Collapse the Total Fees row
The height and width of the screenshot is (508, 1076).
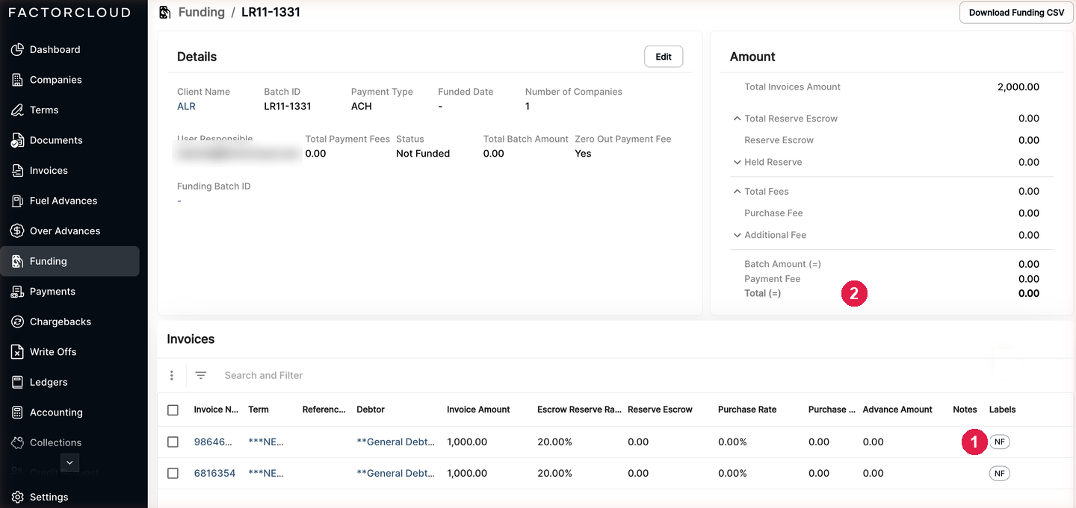pos(737,192)
